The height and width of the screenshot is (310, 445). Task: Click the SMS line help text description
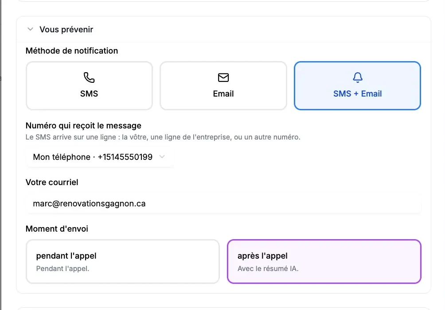163,137
